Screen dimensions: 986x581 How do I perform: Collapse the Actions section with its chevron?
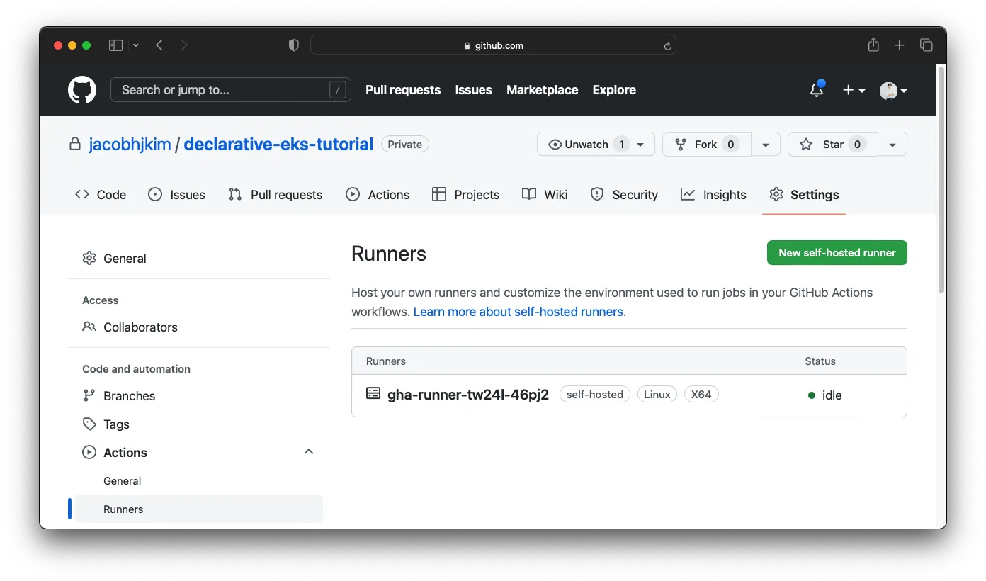(308, 451)
